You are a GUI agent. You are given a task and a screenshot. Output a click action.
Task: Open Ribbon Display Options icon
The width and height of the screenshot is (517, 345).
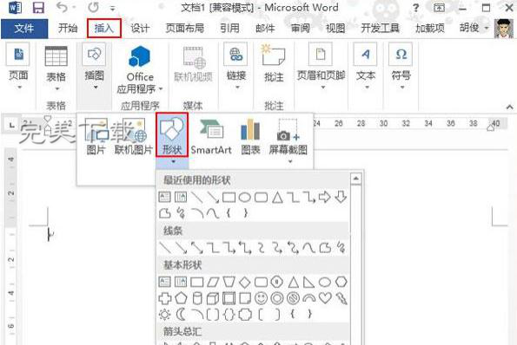click(x=439, y=7)
